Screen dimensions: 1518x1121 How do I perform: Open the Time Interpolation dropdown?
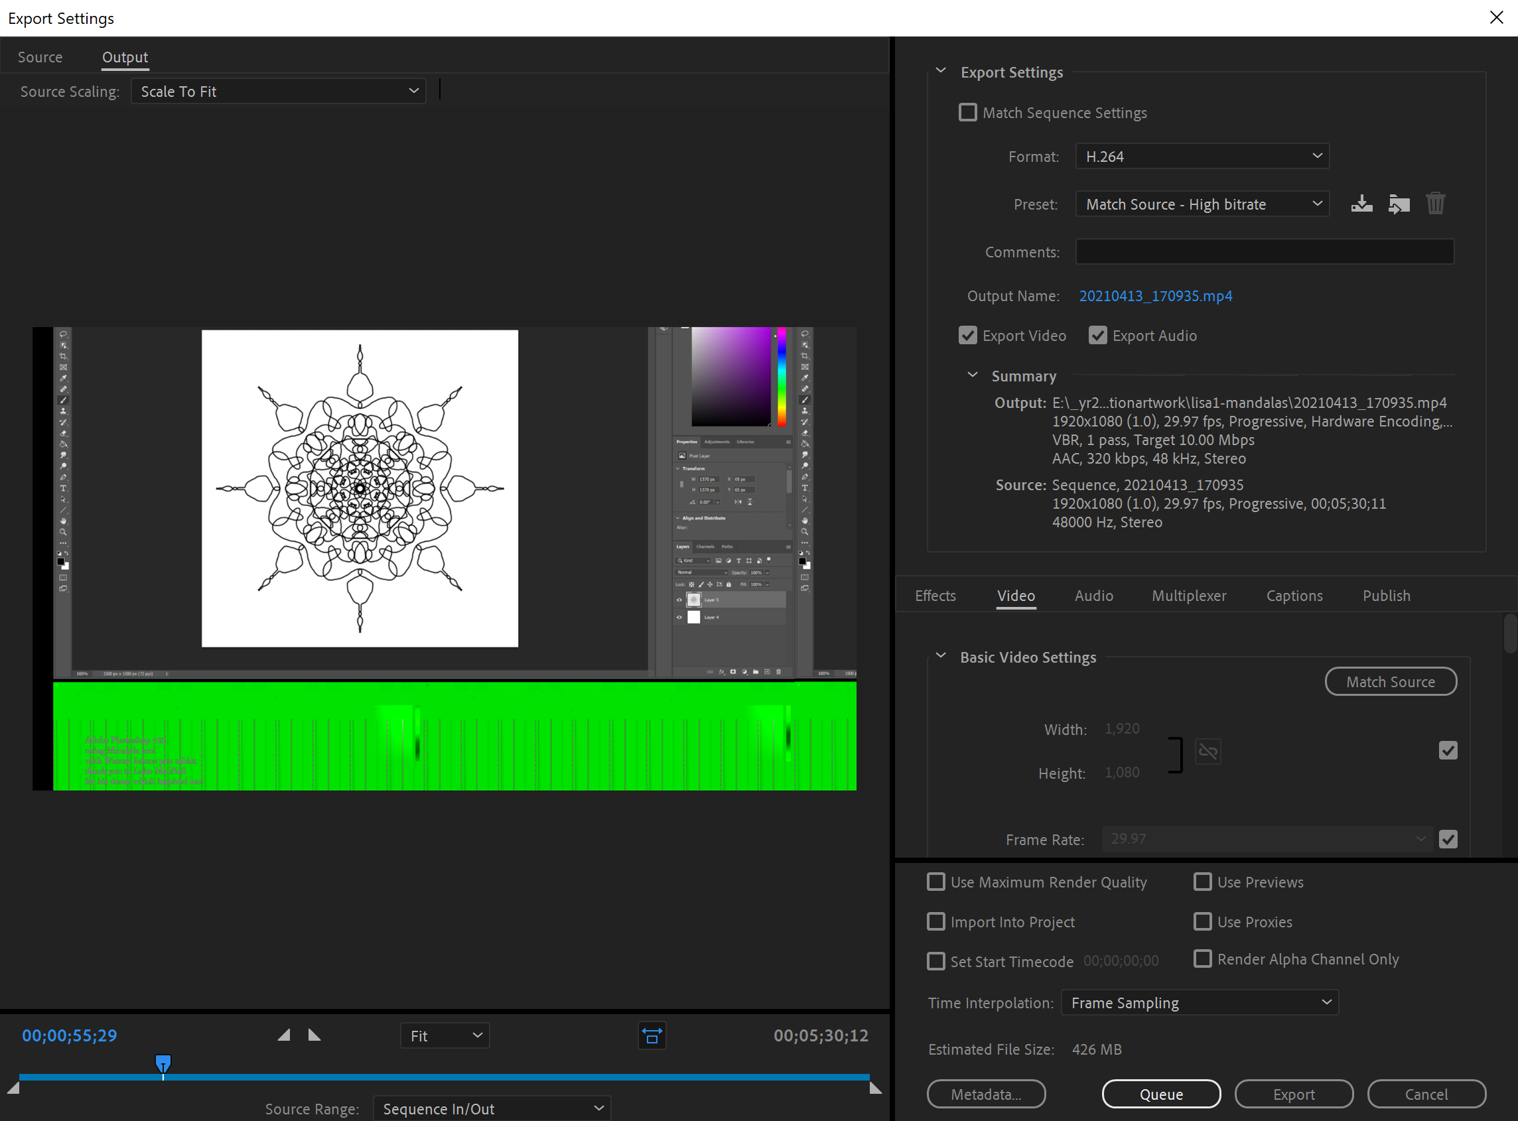coord(1199,1002)
